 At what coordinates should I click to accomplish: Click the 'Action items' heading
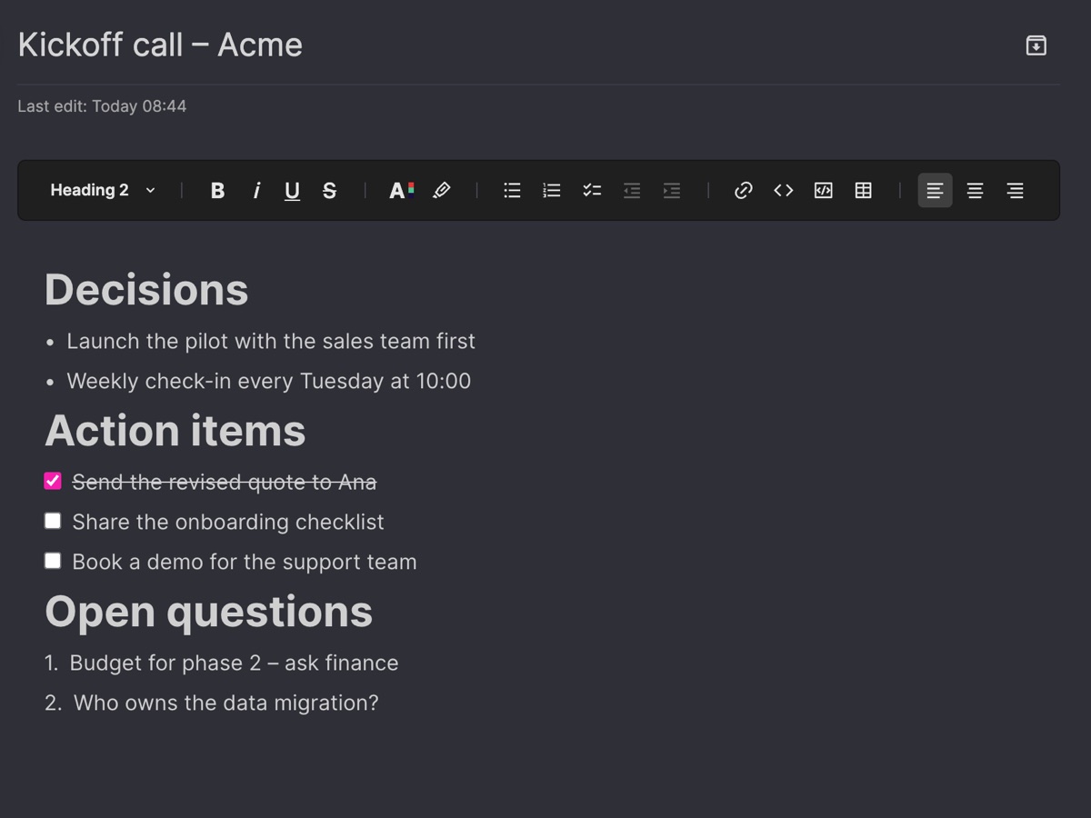[175, 431]
